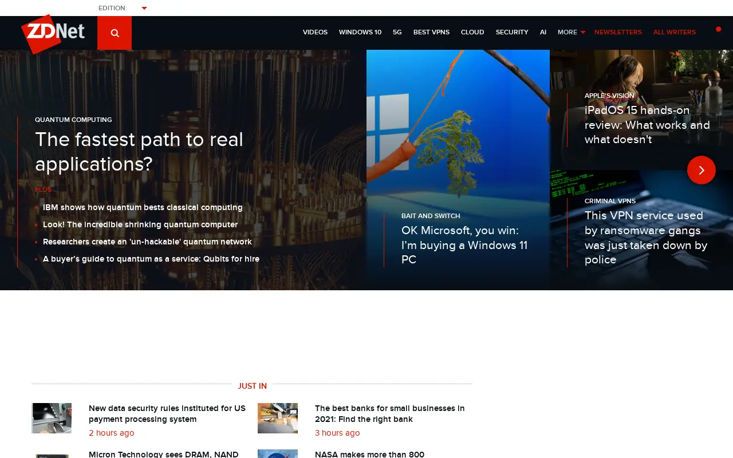Open 'Micron Technology sees DRAM, NAND' article
The height and width of the screenshot is (458, 733).
(x=164, y=454)
